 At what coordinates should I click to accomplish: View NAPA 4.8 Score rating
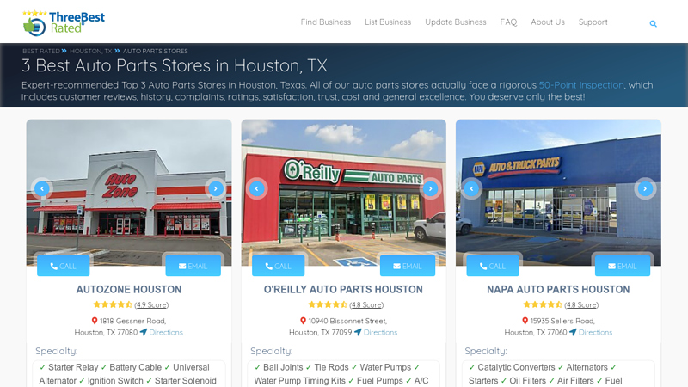pos(581,304)
